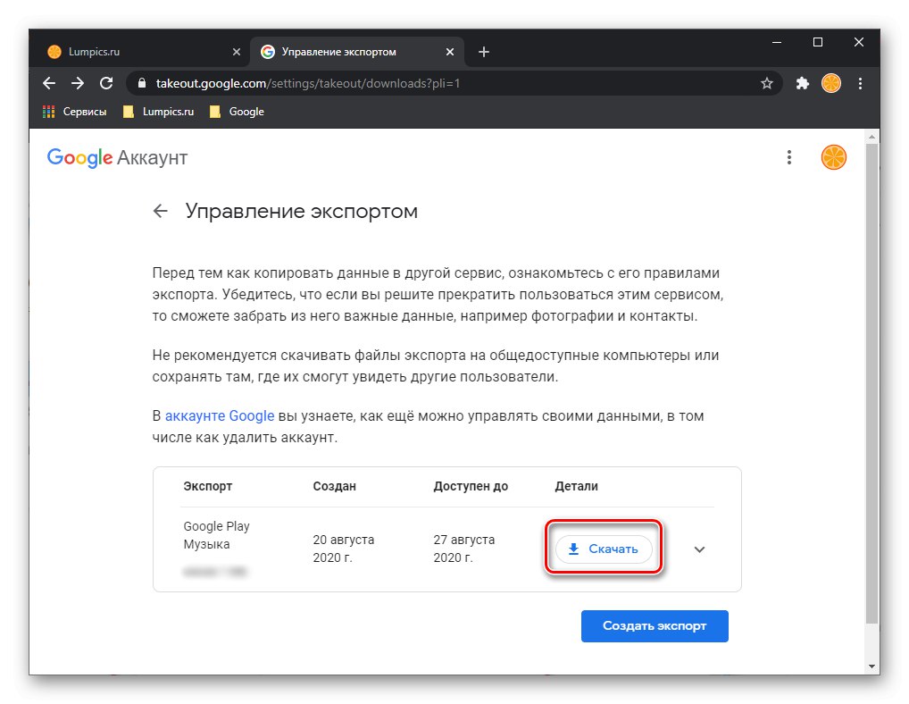The image size is (909, 704).
Task: Click the Создан column header
Action: [335, 487]
